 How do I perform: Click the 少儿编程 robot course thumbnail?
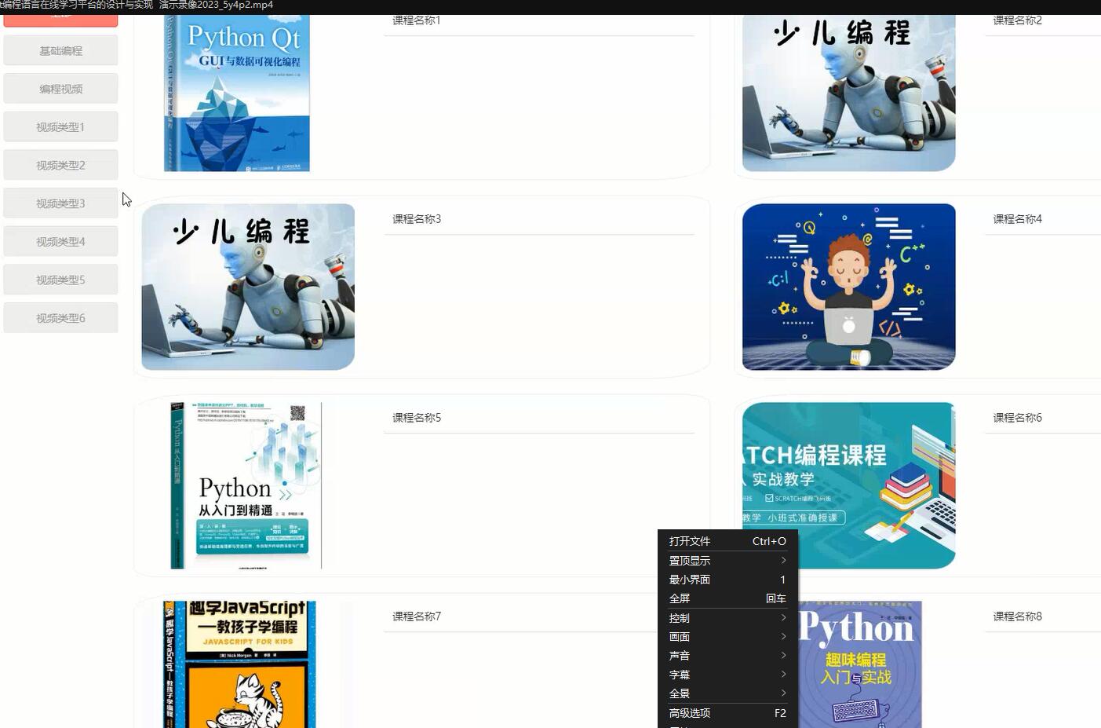click(247, 287)
